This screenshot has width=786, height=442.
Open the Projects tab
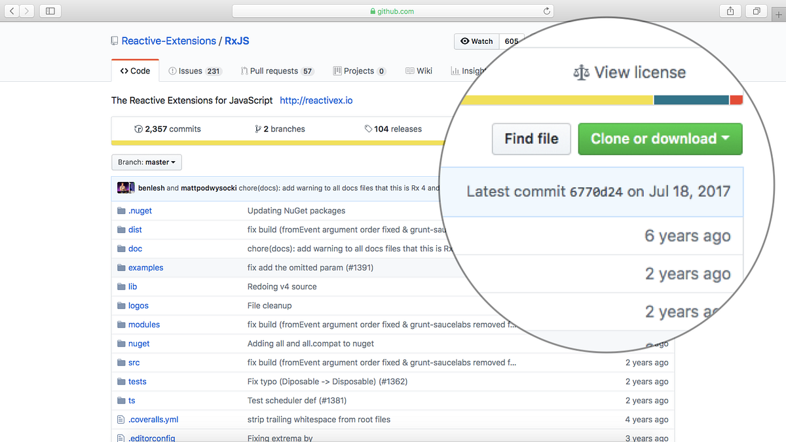coord(360,71)
